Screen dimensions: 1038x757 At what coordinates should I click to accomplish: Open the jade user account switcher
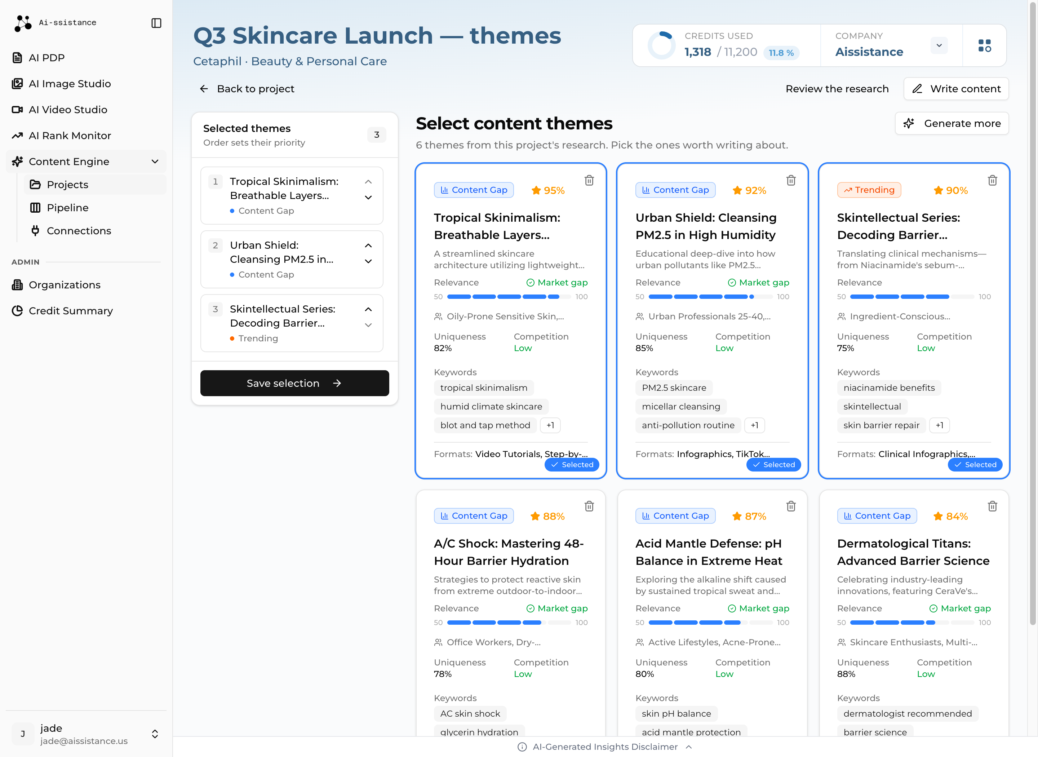86,734
